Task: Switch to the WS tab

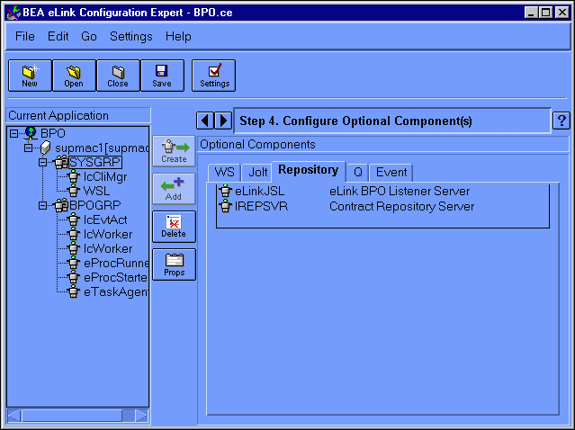Action: point(224,173)
